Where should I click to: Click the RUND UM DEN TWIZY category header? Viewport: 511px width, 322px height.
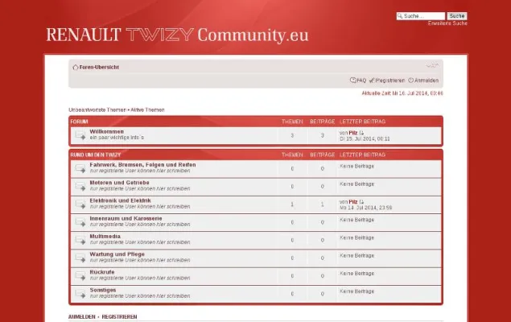pos(96,155)
